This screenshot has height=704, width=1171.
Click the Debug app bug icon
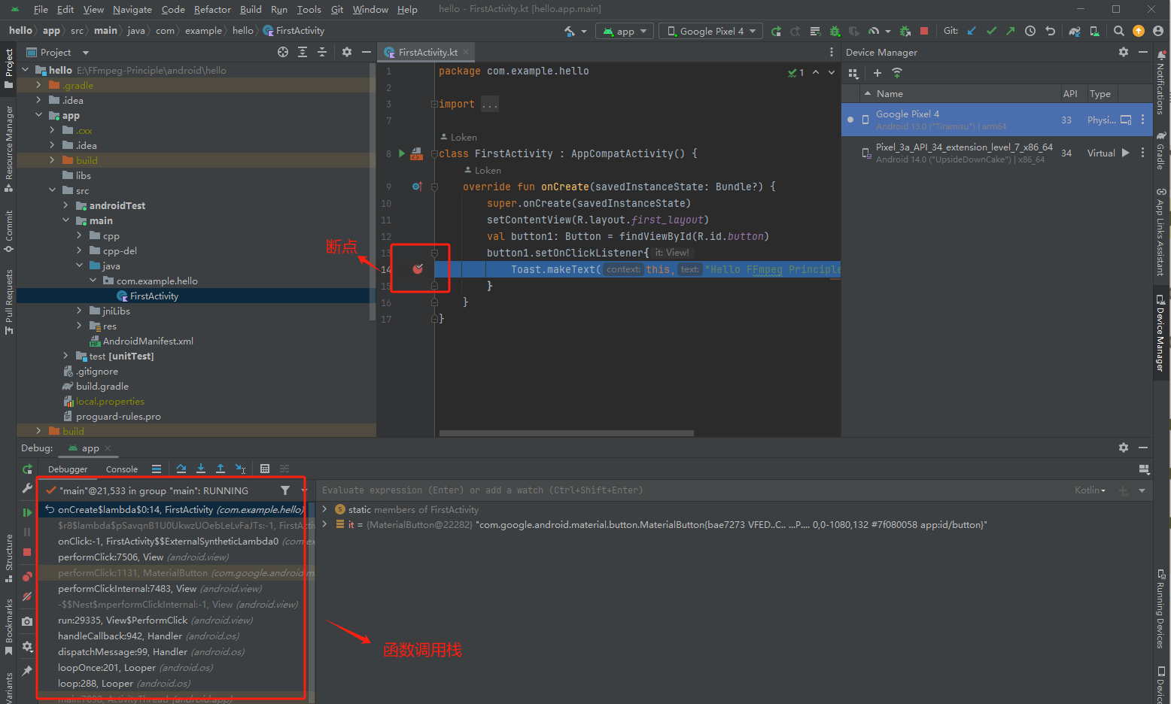835,31
